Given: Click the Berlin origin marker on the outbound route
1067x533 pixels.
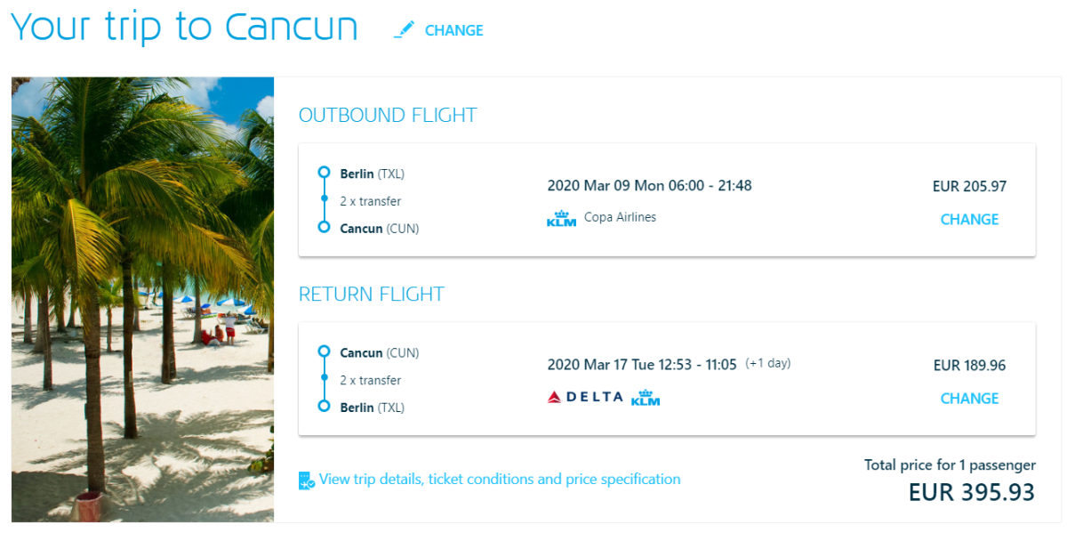Looking at the screenshot, I should pyautogui.click(x=324, y=174).
